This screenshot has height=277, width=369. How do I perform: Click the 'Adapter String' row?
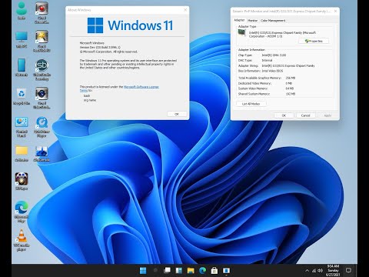tap(276, 65)
